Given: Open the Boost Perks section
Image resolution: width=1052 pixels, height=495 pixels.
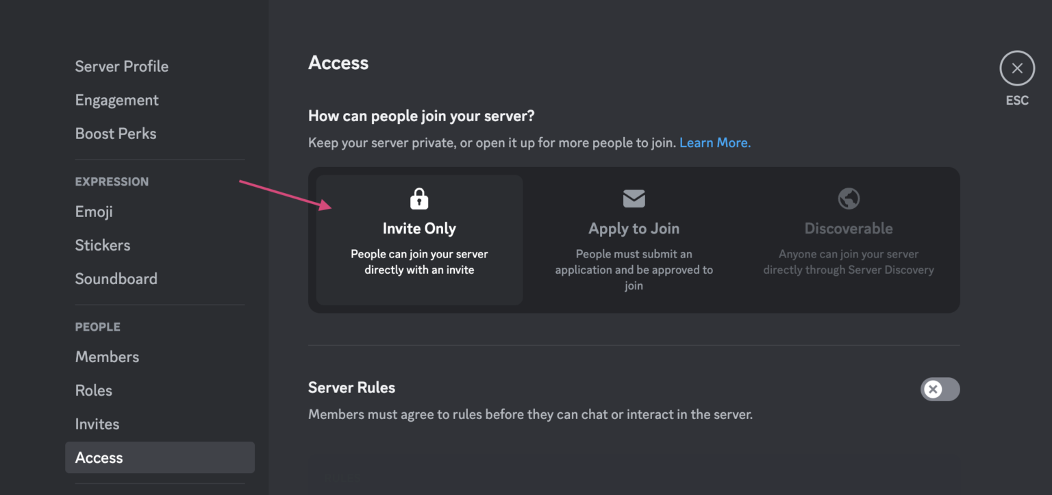Looking at the screenshot, I should (115, 134).
